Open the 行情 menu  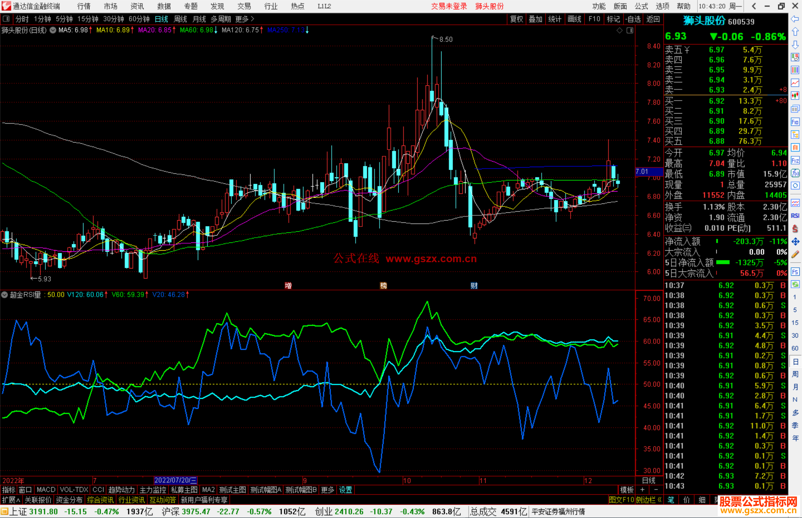[x=84, y=6]
